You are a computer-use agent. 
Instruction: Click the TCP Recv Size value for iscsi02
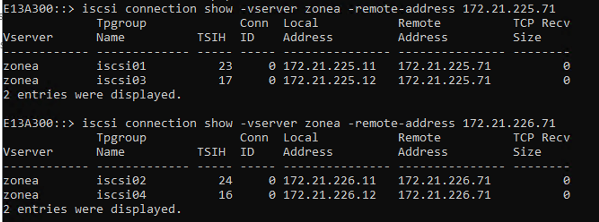pos(566,181)
